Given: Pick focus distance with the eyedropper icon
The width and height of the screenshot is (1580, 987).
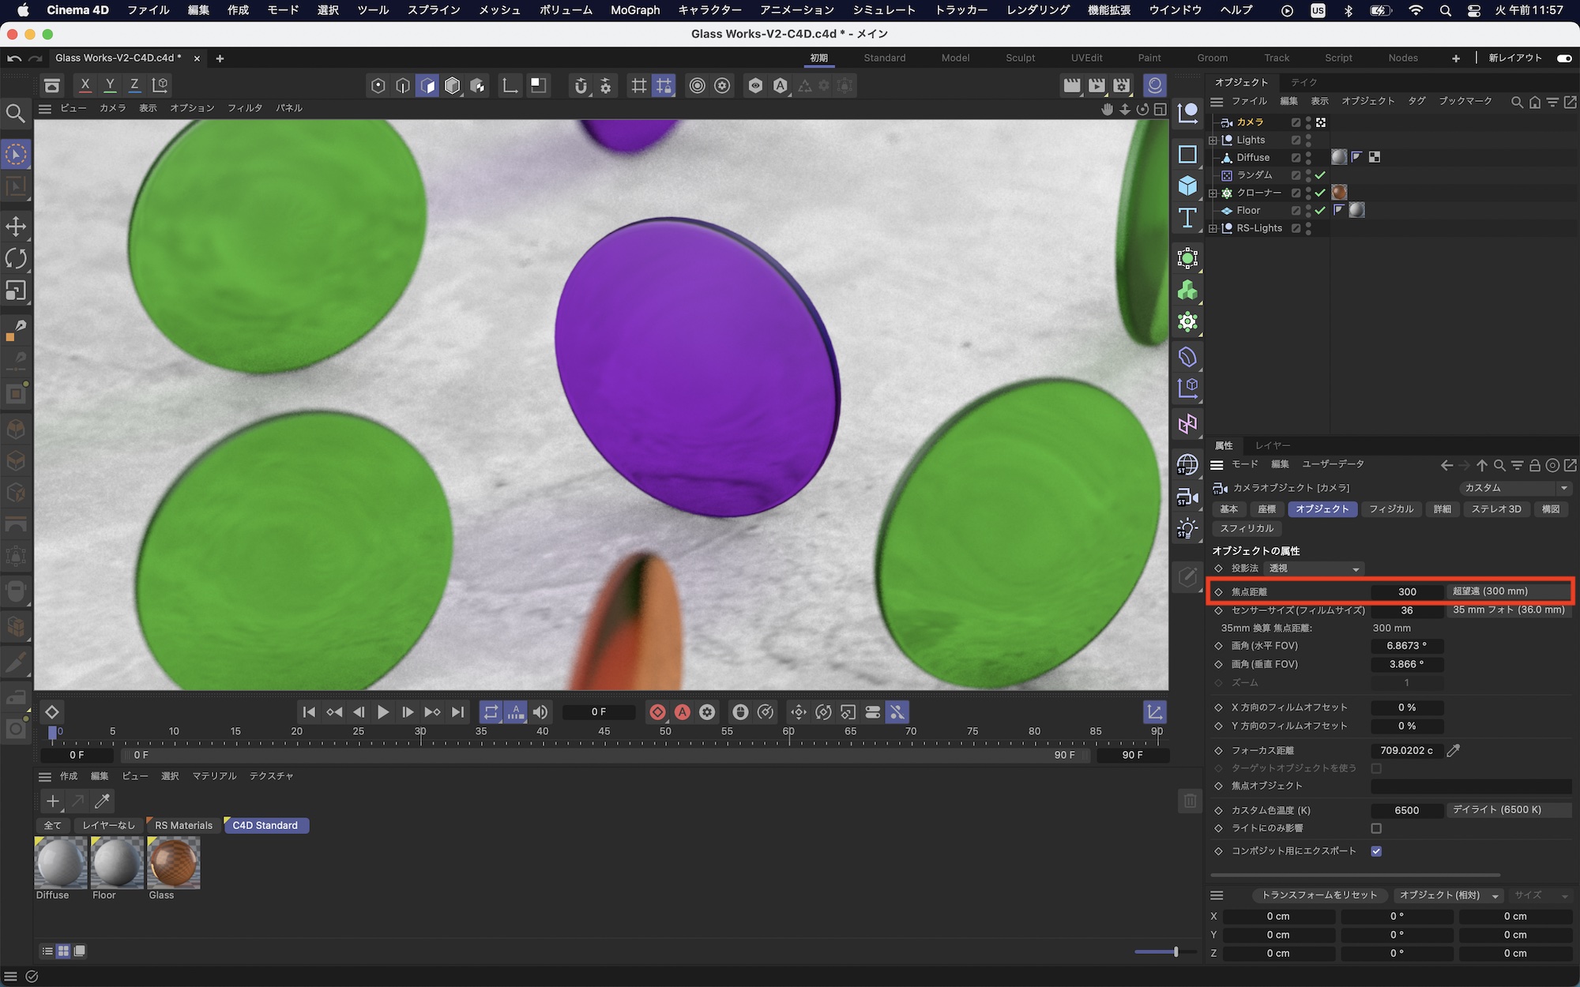Looking at the screenshot, I should pos(1453,750).
